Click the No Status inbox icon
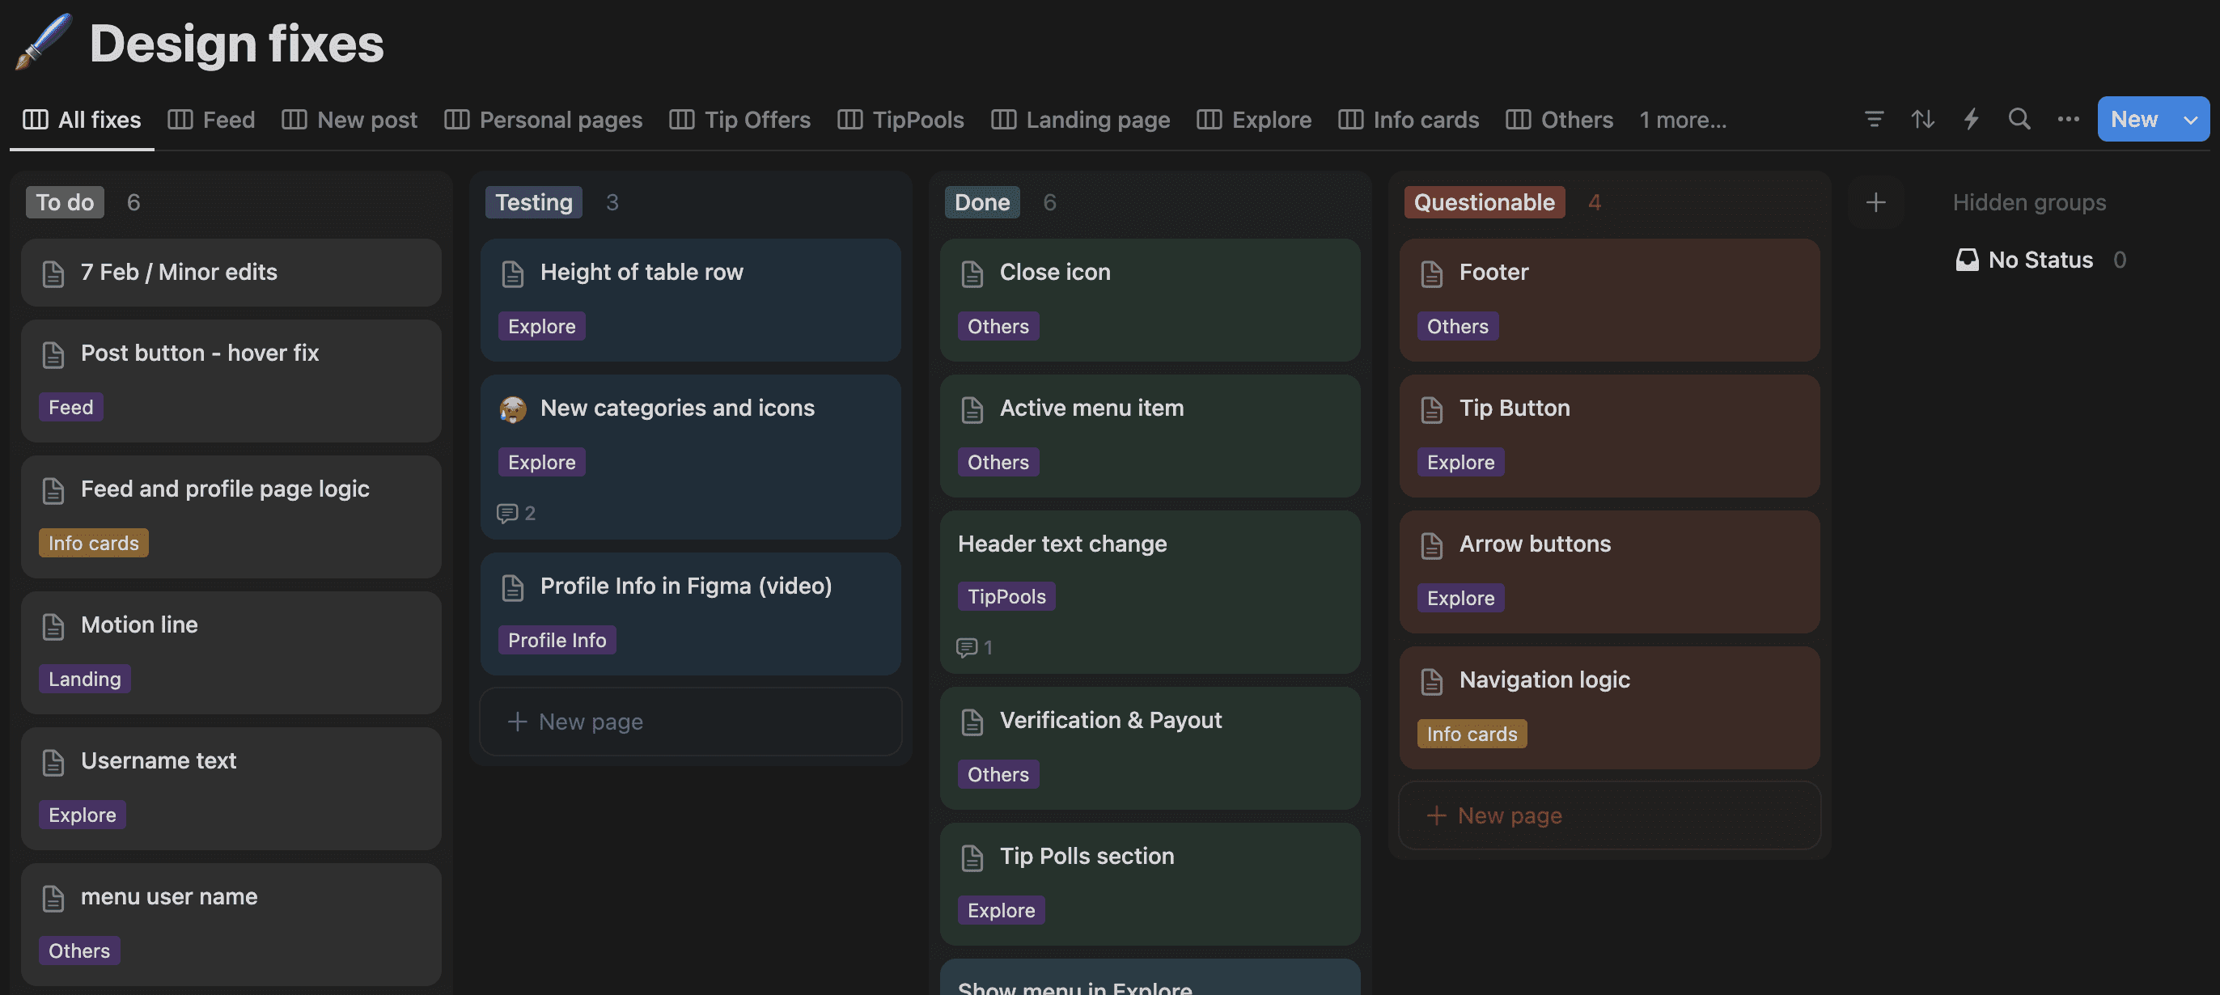2220x995 pixels. coord(1967,260)
